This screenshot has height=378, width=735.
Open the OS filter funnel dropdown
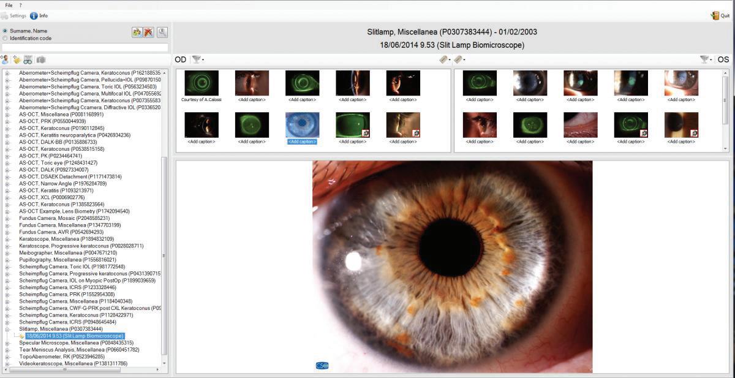706,59
